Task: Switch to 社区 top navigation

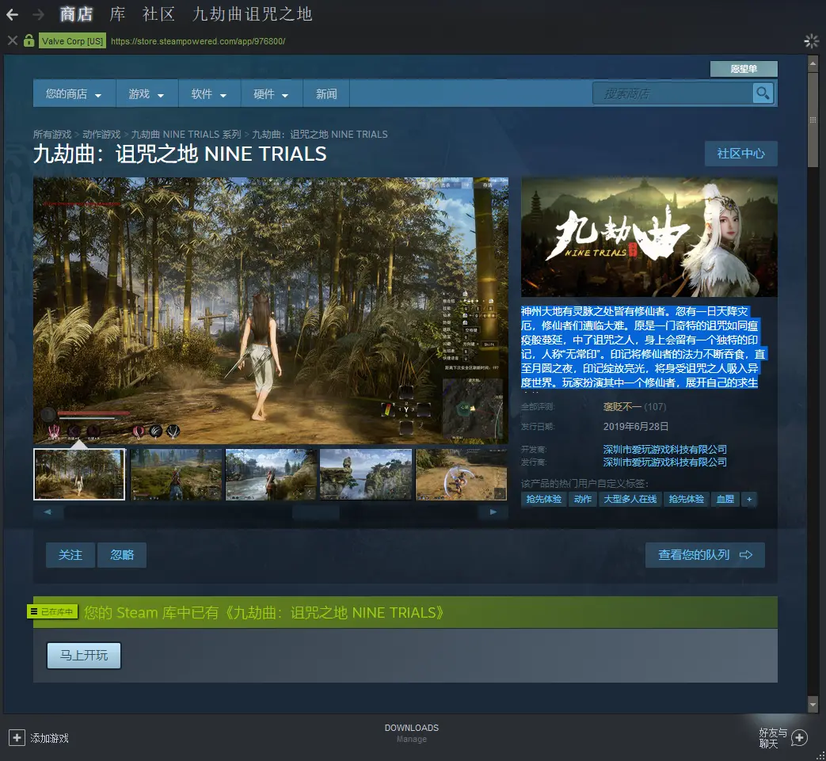Action: (158, 14)
